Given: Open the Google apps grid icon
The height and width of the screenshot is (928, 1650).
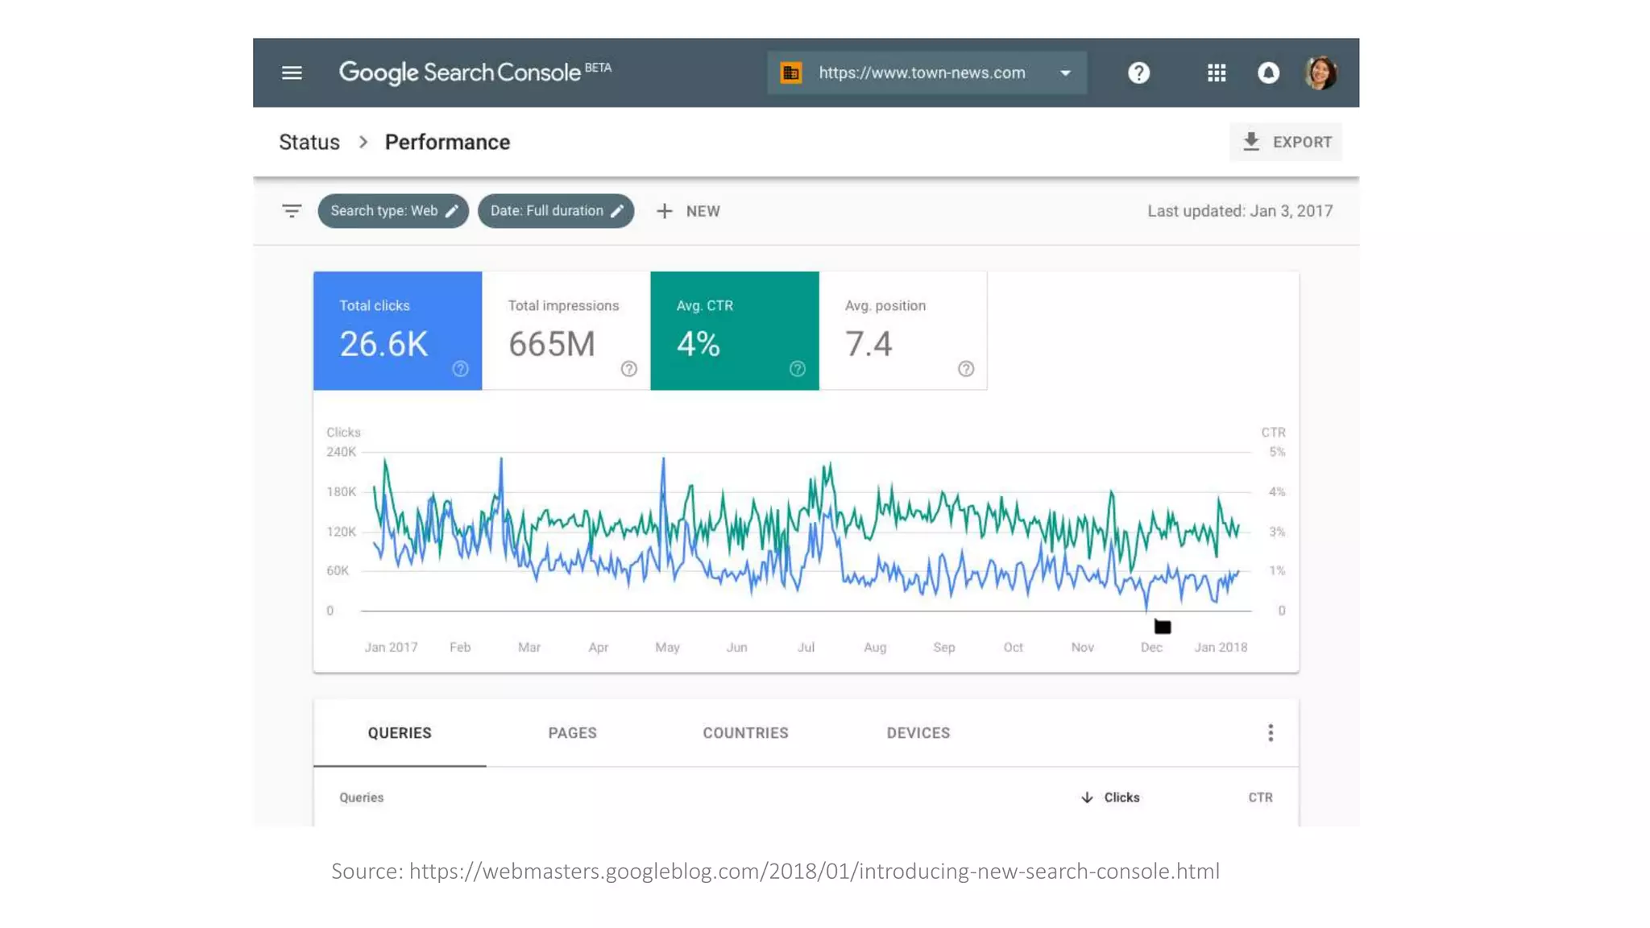Looking at the screenshot, I should pos(1217,72).
